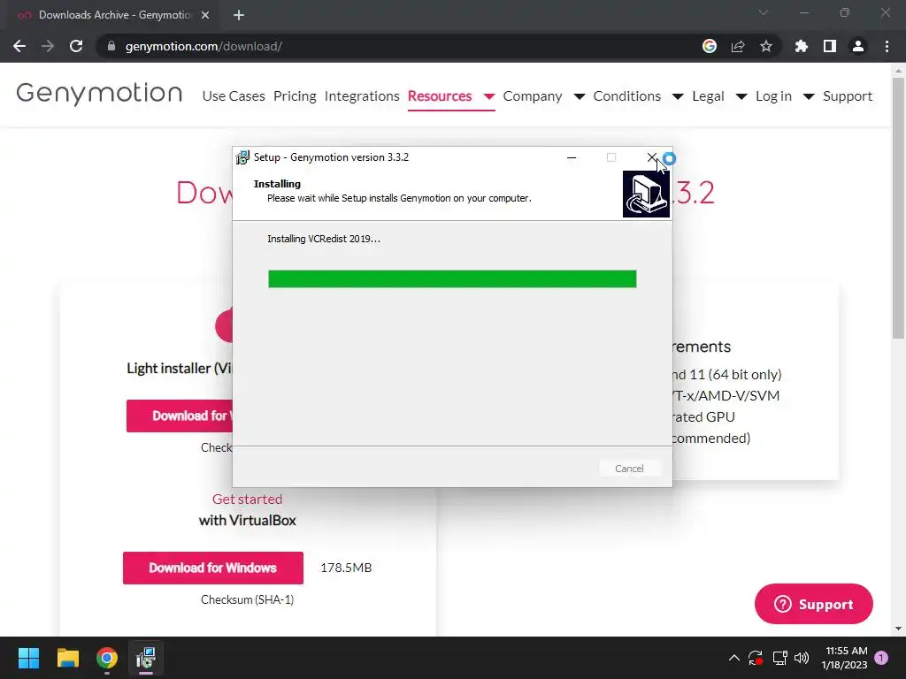The height and width of the screenshot is (679, 906).
Task: Open the Chrome three-dot menu
Action: [887, 46]
